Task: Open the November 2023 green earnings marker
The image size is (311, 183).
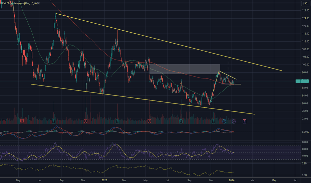Action: 213,121
